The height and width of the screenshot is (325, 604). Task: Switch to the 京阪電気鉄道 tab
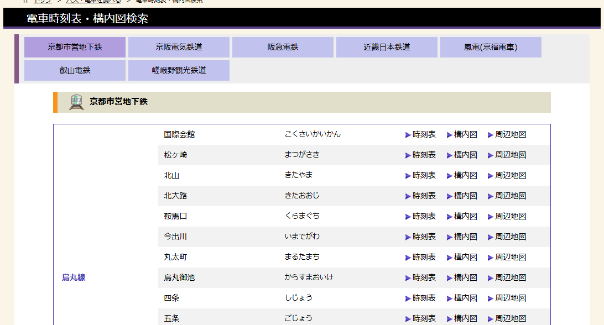tap(179, 47)
